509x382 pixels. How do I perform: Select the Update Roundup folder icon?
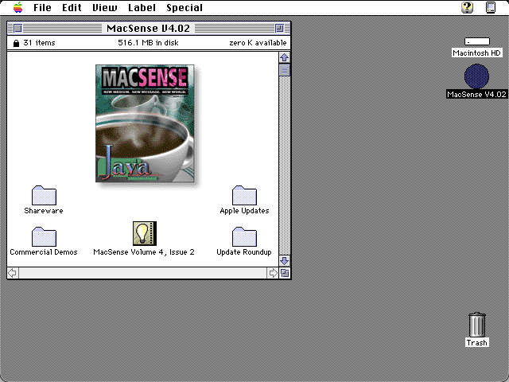tap(244, 236)
